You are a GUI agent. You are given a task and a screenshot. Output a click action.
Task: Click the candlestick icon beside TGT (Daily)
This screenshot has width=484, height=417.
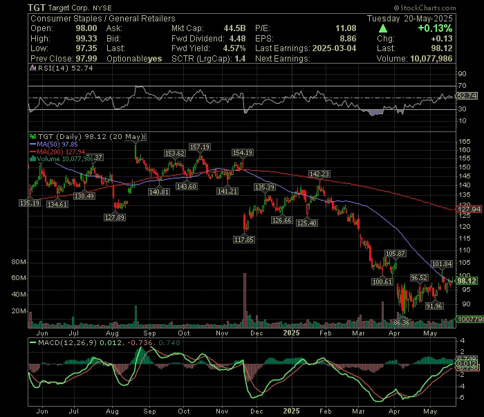click(32, 136)
